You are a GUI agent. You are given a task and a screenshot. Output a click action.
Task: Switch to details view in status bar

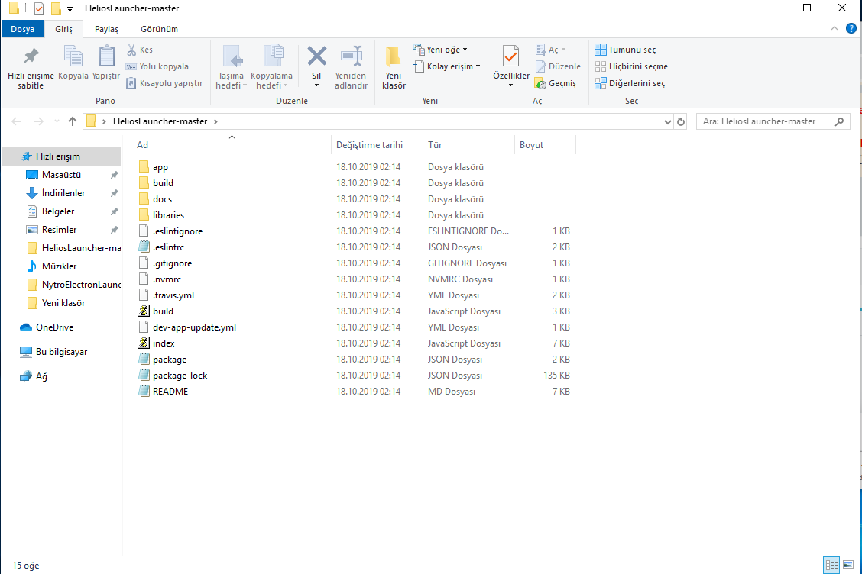click(831, 565)
